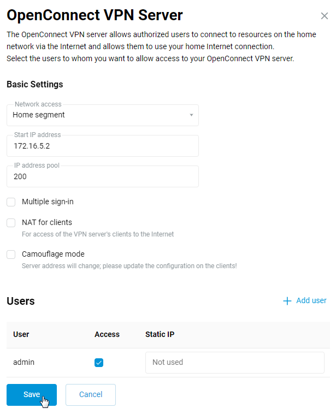Click the NAT for clients label

[47, 222]
